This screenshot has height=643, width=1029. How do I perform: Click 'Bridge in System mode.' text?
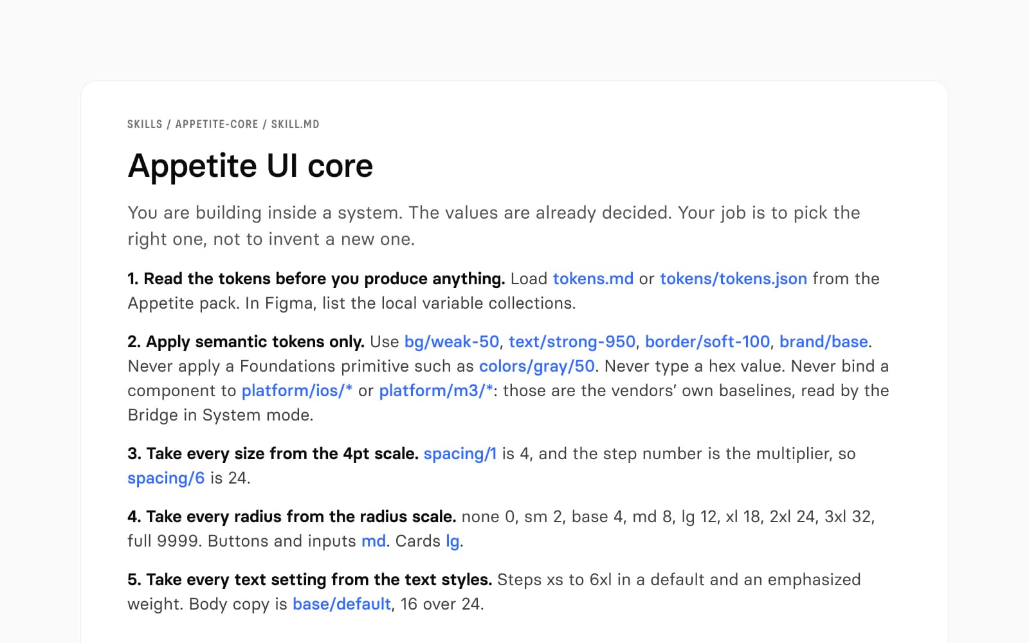pyautogui.click(x=221, y=415)
